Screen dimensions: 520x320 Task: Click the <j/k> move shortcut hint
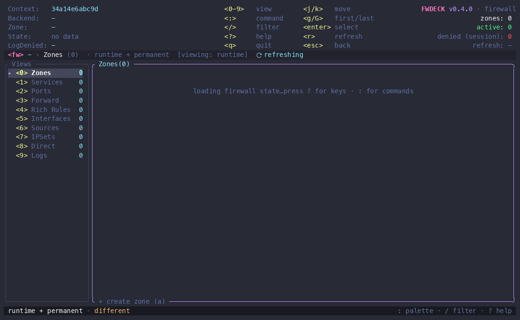pos(327,9)
